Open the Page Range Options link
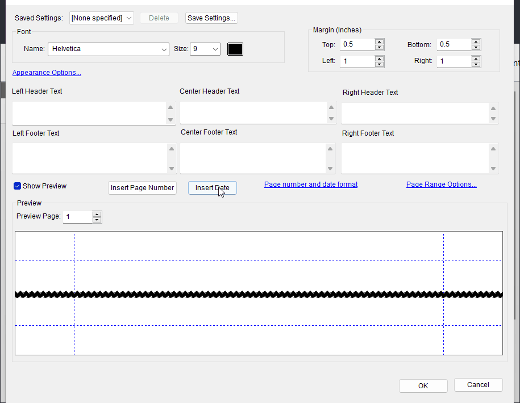Viewport: 520px width, 403px height. [442, 184]
